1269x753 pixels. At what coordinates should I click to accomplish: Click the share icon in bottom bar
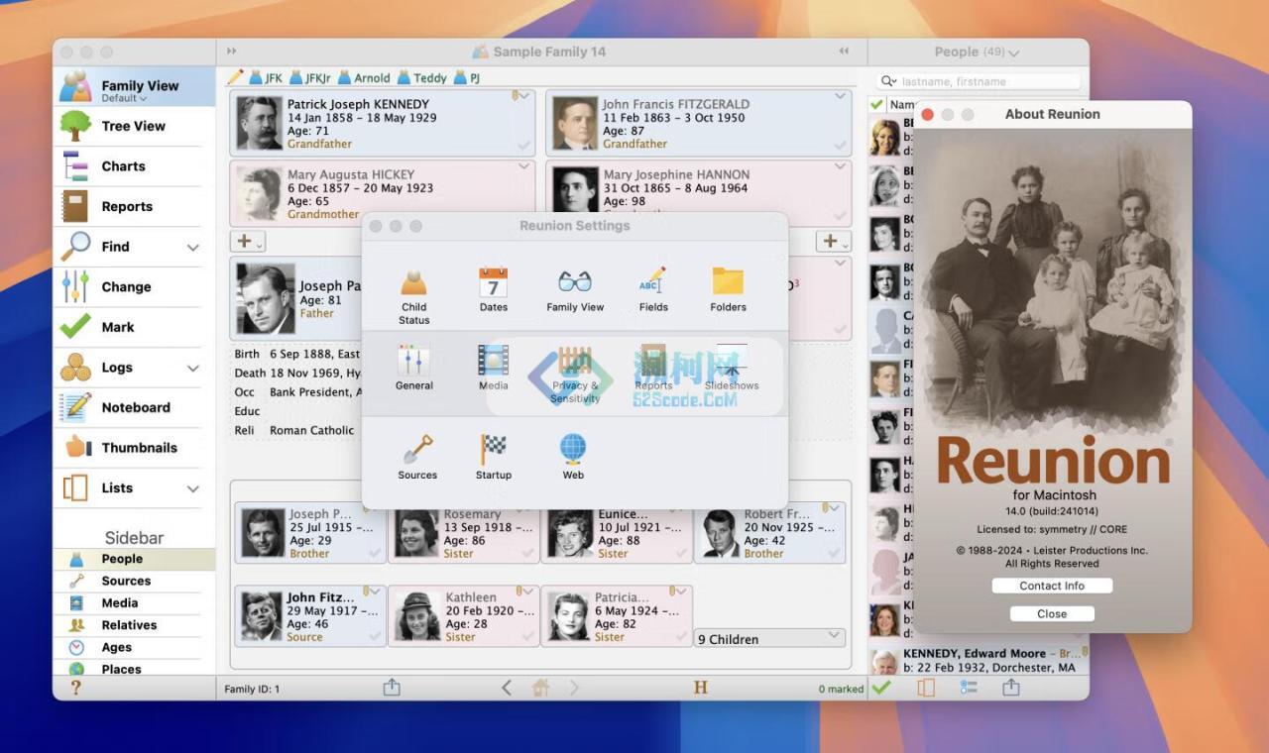click(x=392, y=687)
